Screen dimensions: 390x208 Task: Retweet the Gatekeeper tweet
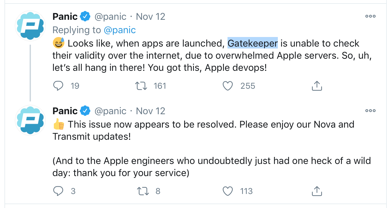pos(141,86)
